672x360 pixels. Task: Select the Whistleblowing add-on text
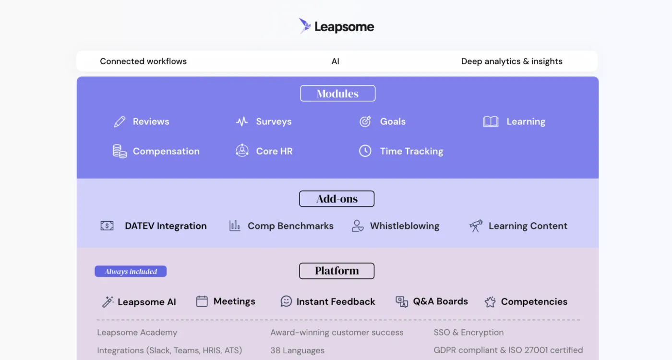coord(405,226)
